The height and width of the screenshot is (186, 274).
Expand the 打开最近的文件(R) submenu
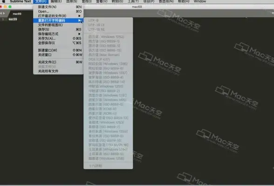pos(58,16)
